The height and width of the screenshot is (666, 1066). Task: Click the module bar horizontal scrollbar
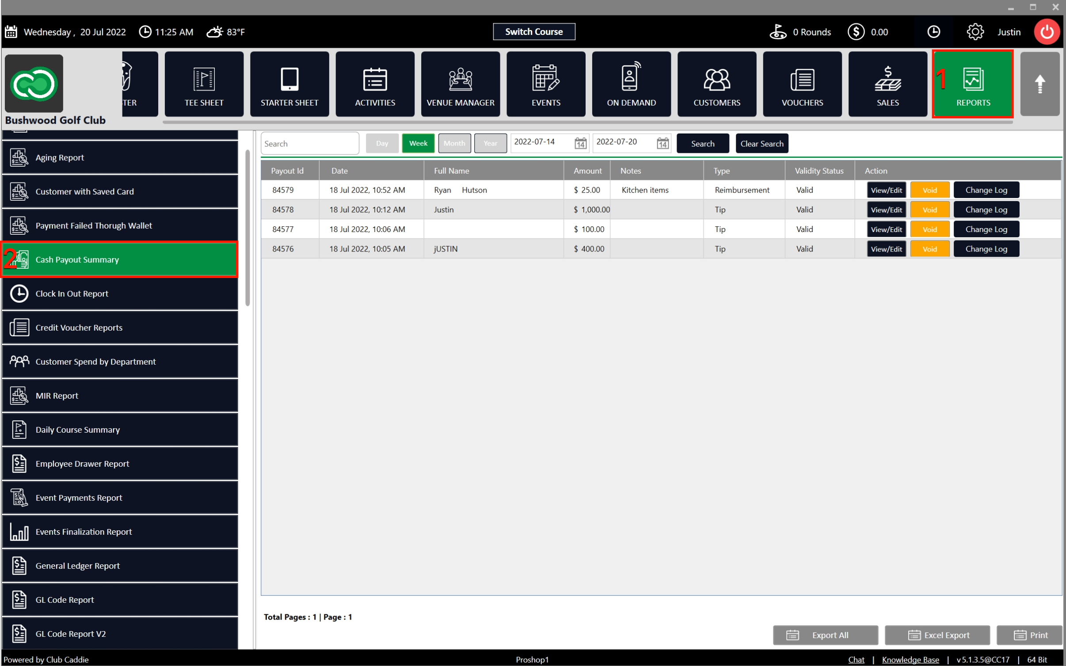click(588, 122)
